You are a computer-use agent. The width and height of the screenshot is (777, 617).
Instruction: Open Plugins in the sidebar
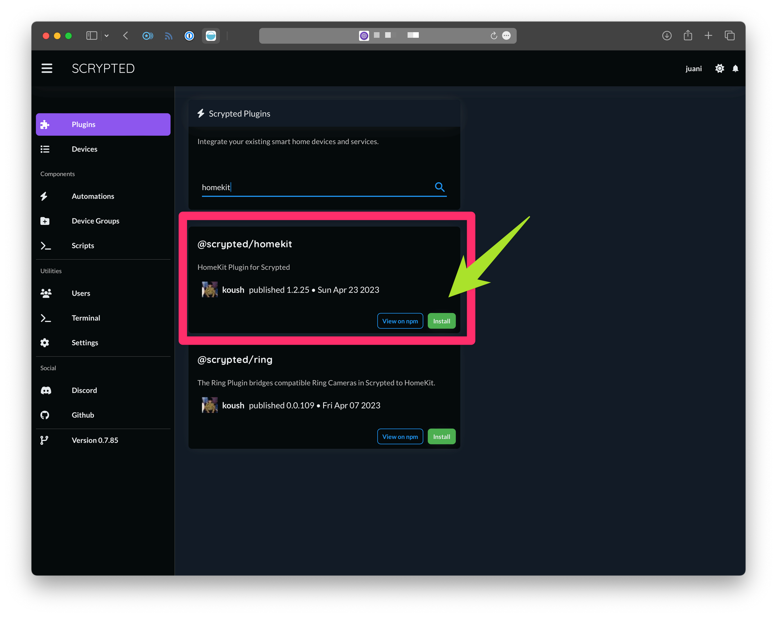point(103,124)
